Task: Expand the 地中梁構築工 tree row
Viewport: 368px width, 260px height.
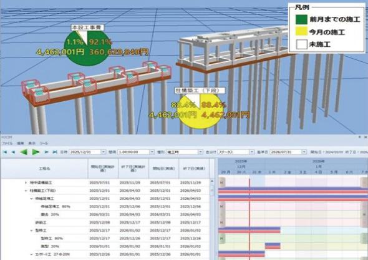Action: point(26,182)
